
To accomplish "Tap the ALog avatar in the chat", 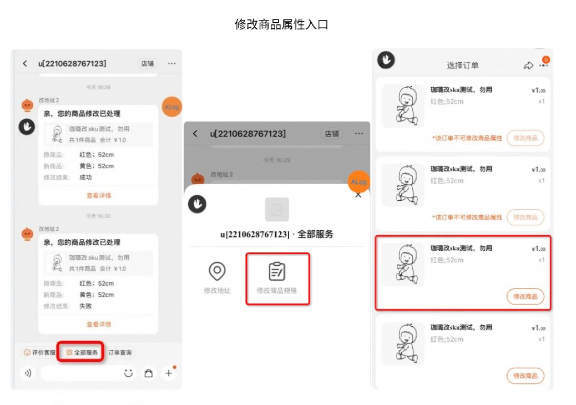I will [171, 107].
